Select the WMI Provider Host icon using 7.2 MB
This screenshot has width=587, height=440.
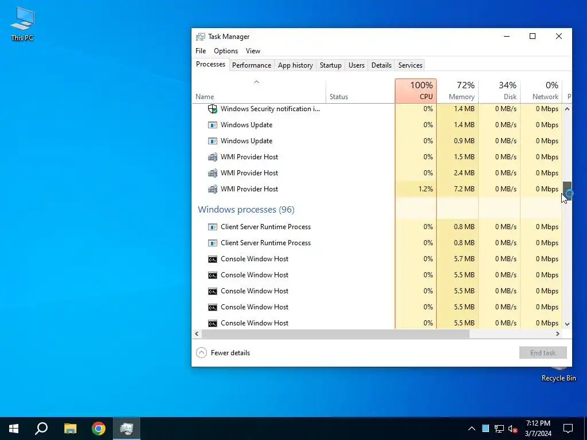tap(213, 189)
